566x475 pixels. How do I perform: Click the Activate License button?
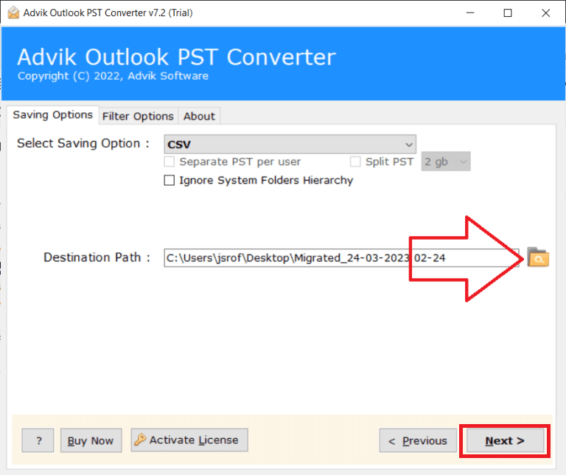point(189,440)
